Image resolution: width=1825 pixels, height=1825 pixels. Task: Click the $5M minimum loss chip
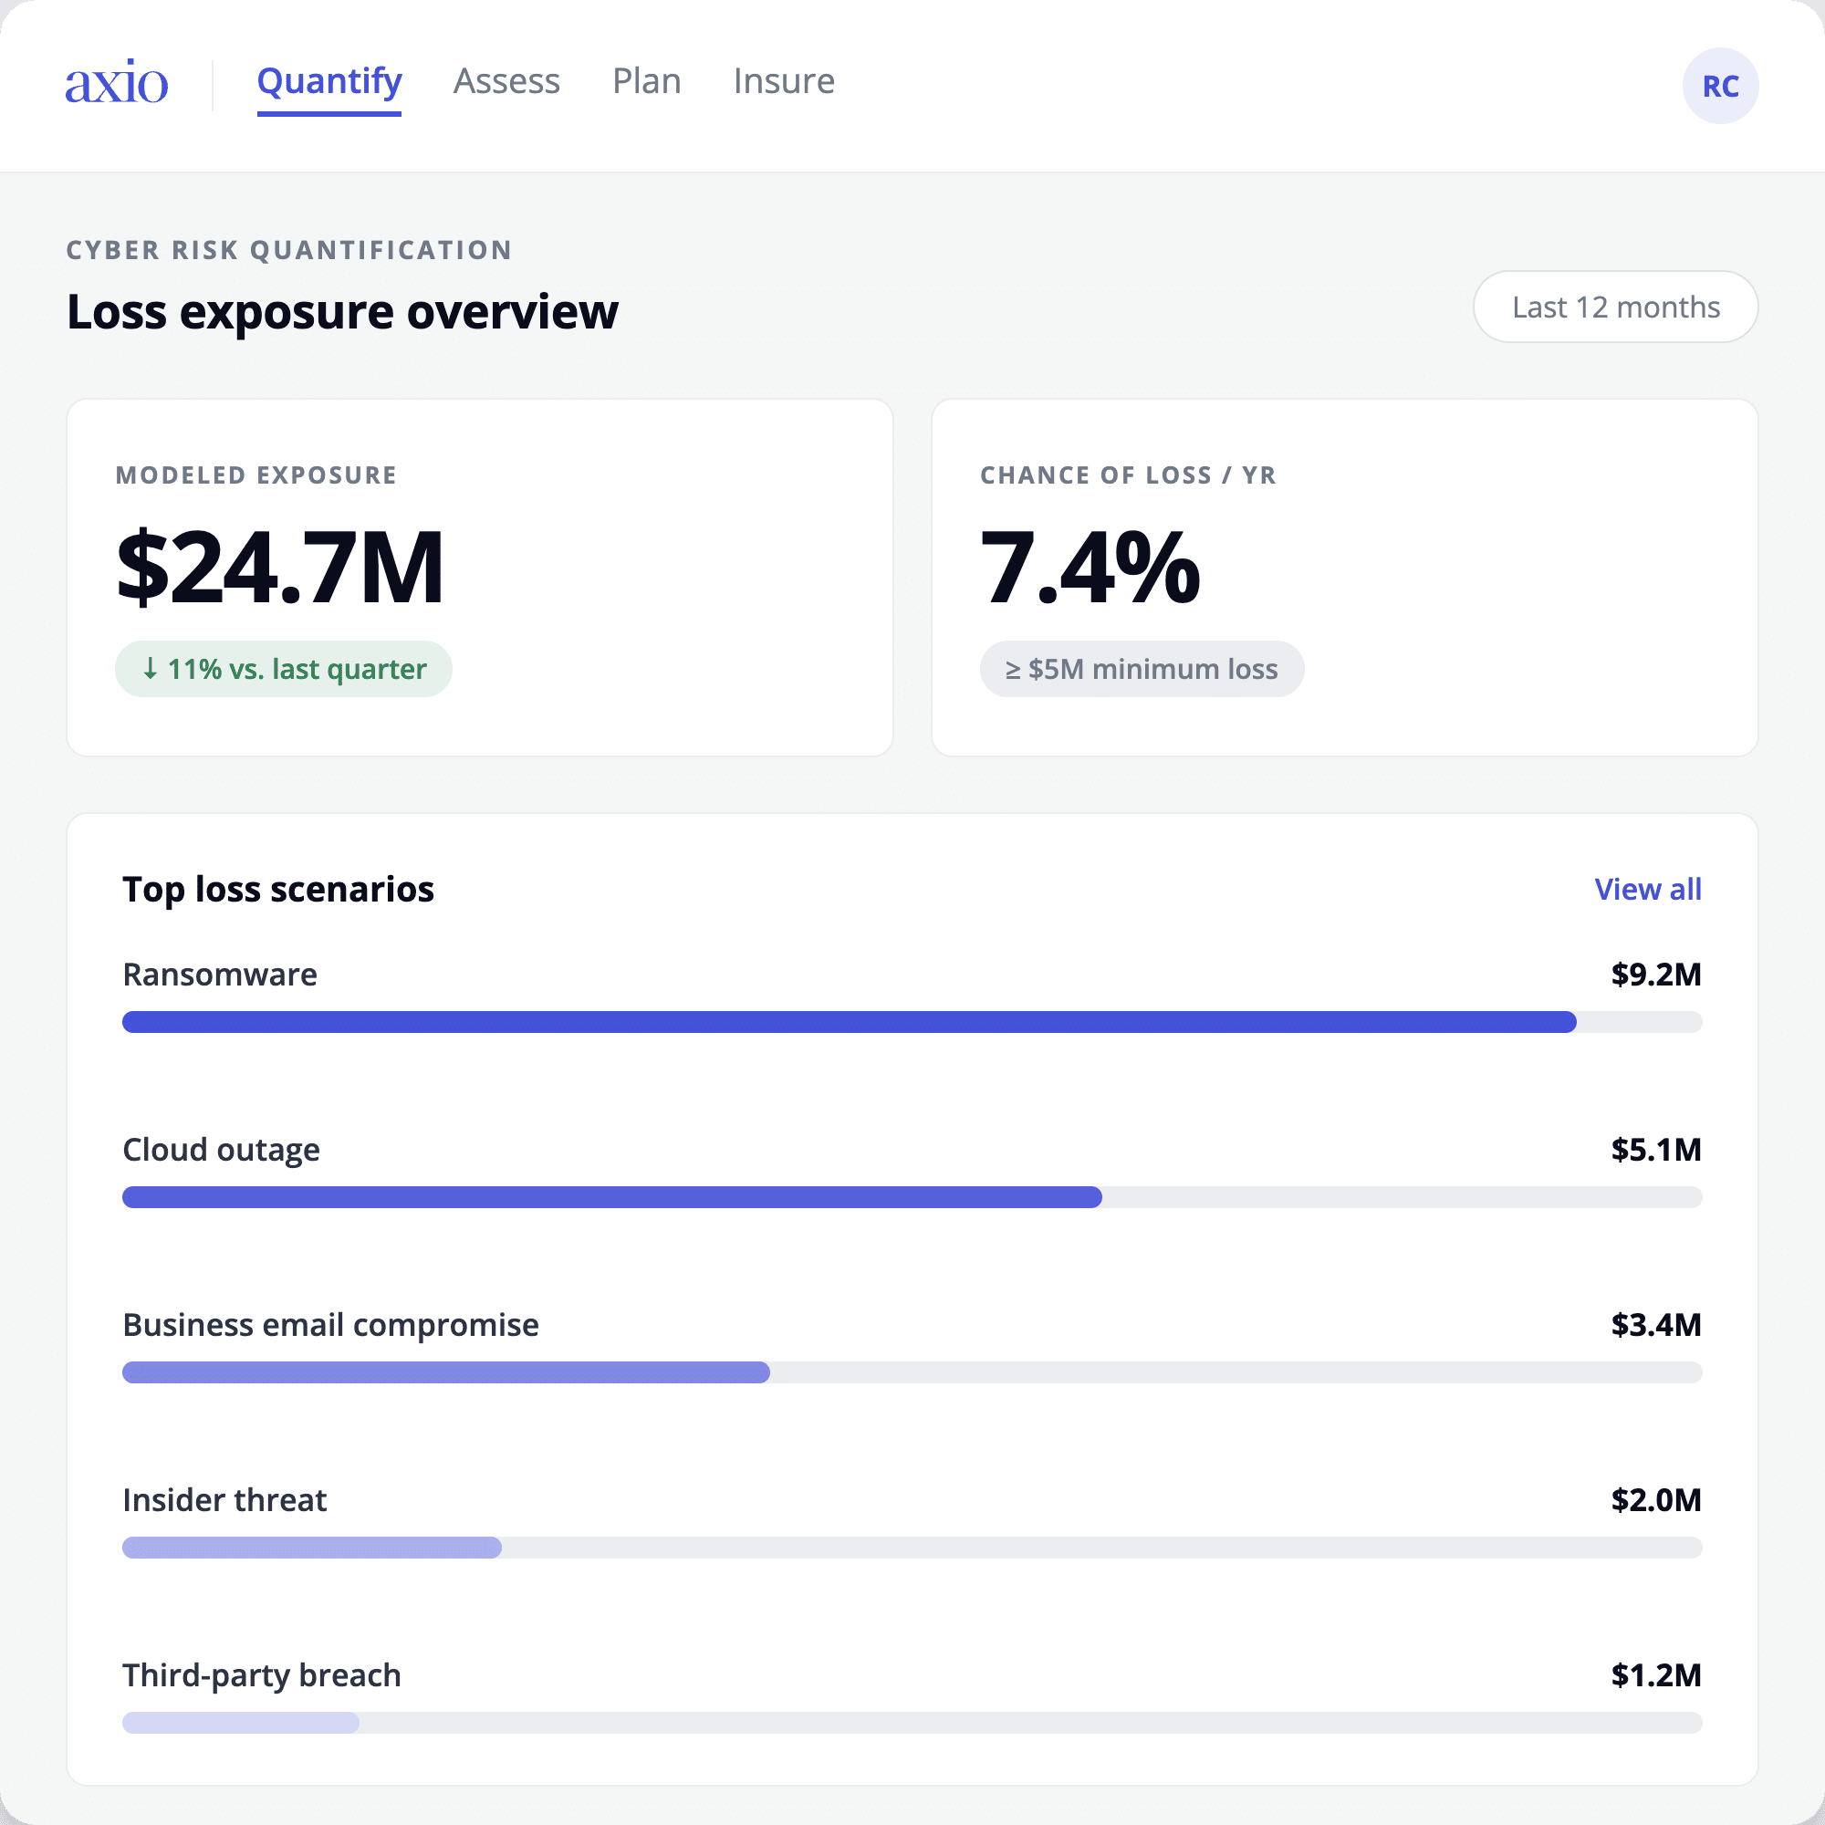click(1142, 669)
